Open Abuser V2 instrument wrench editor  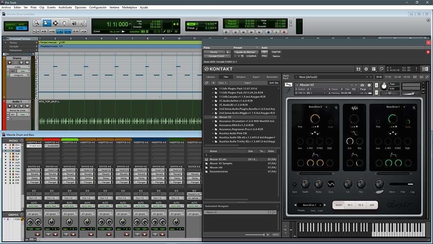(288, 85)
